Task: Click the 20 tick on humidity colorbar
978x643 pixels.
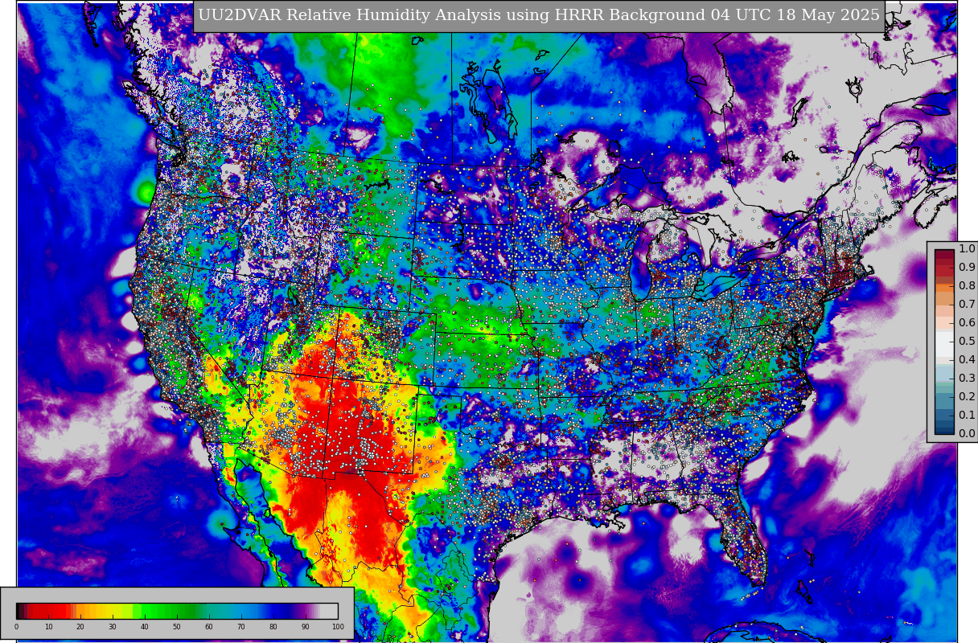Action: [80, 627]
